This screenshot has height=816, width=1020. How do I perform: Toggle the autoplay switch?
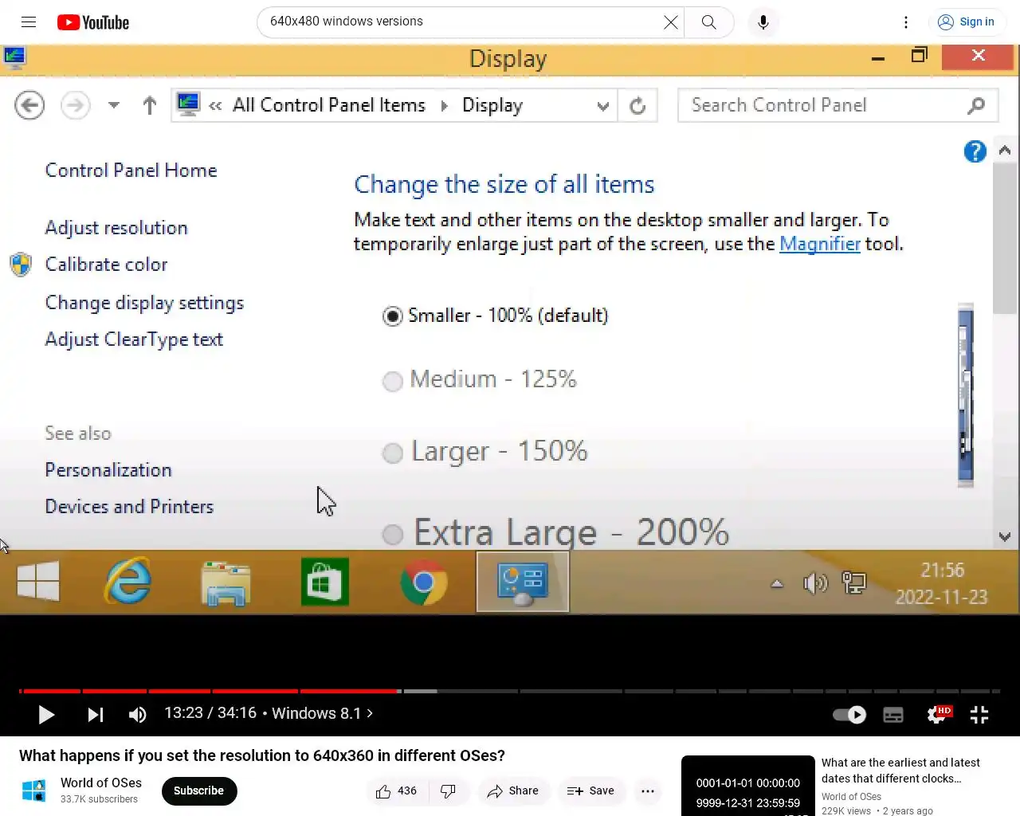(849, 715)
